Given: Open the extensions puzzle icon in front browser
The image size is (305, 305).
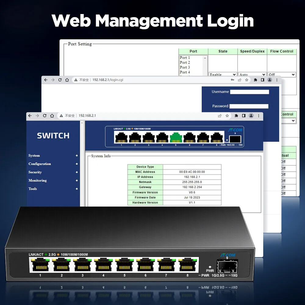Looking at the screenshot, I should click(x=236, y=116).
